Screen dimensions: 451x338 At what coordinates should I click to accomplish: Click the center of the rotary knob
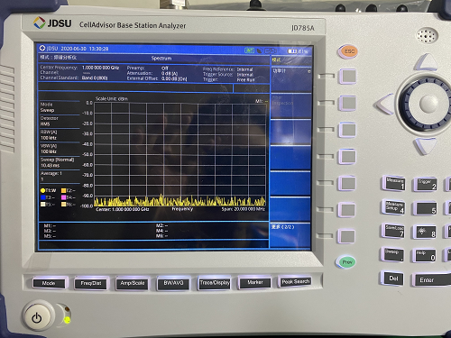point(428,103)
